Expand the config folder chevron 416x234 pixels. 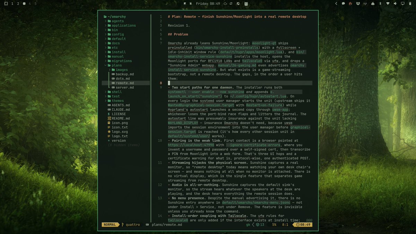(x=105, y=34)
